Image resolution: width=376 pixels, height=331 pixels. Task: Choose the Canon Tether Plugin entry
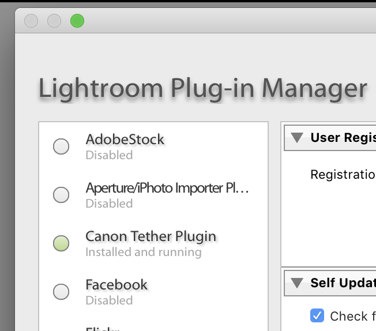pyautogui.click(x=151, y=236)
